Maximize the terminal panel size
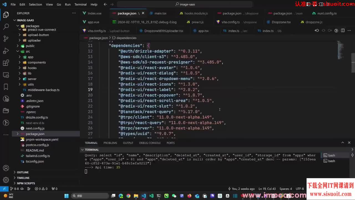 coord(343,142)
